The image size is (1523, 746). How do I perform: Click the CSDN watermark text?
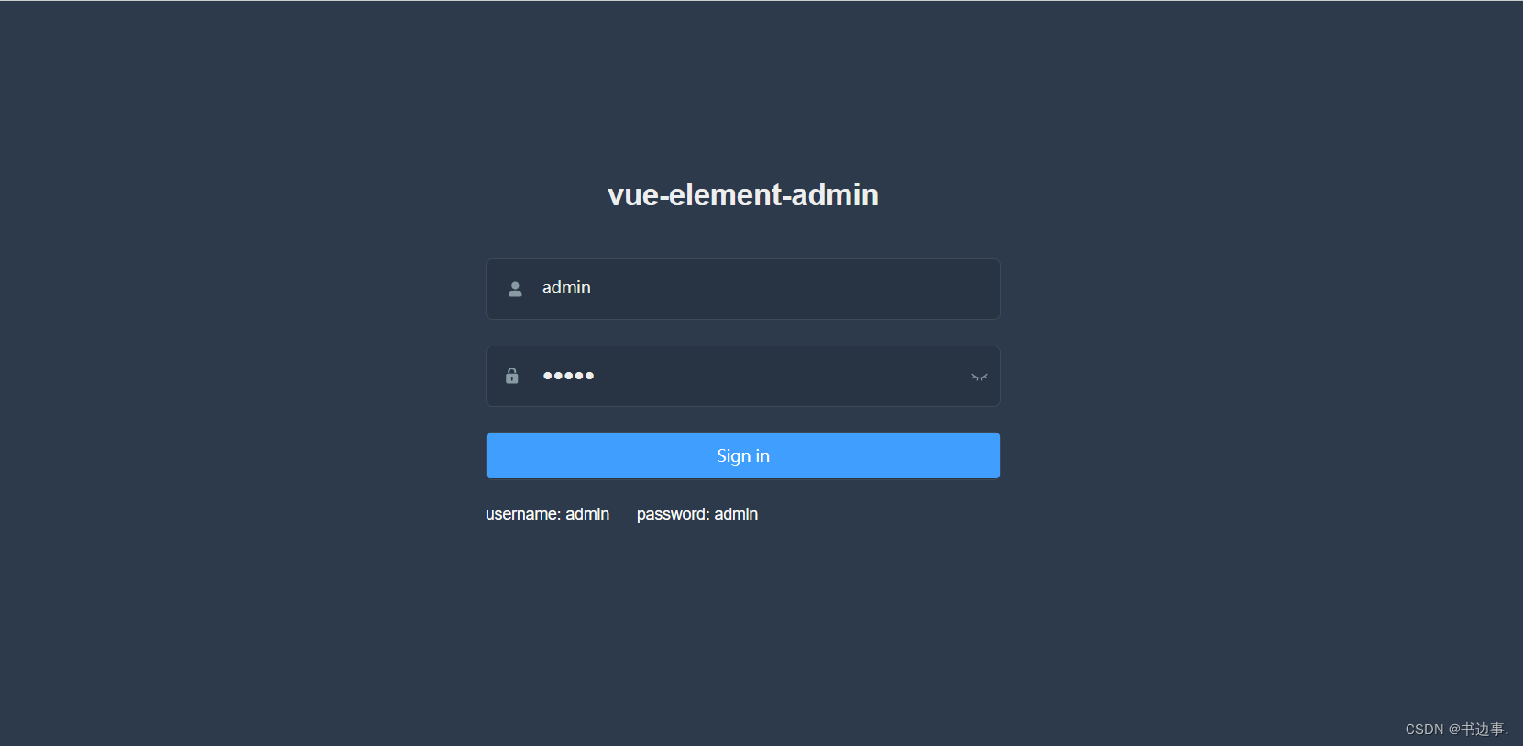1457,729
